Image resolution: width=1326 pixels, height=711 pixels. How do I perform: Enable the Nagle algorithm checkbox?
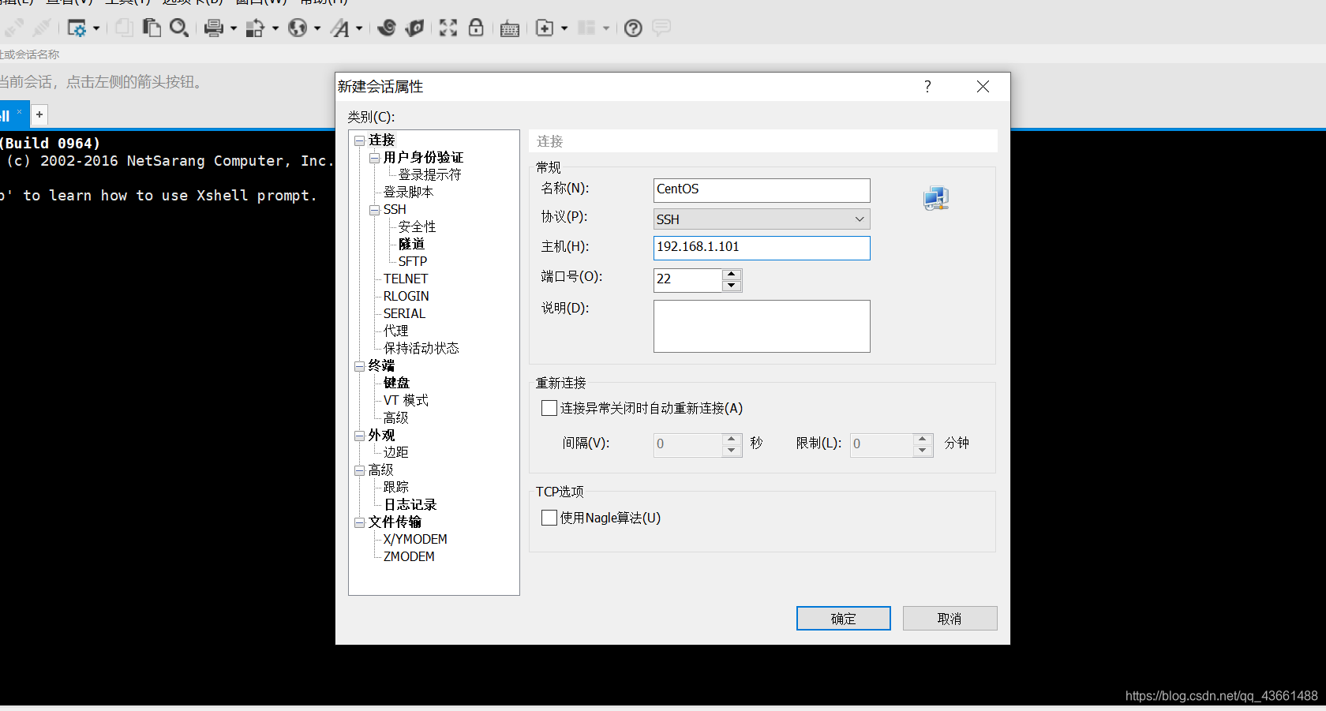click(x=549, y=518)
